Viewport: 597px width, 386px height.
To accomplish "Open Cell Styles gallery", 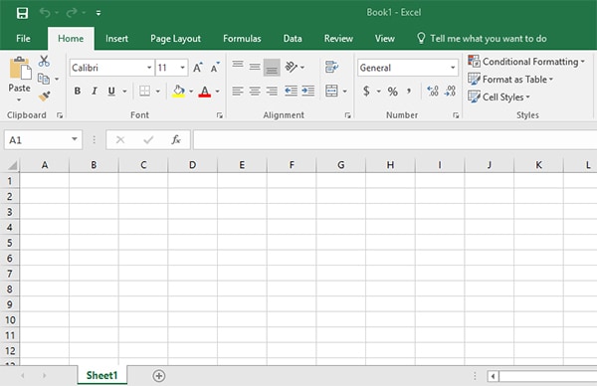I will click(x=498, y=97).
